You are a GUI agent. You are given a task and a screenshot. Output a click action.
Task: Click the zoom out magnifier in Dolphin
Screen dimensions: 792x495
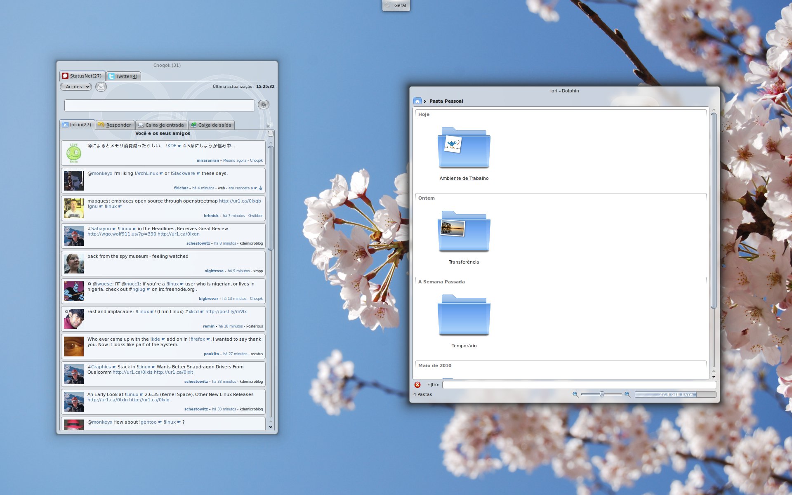tap(575, 394)
